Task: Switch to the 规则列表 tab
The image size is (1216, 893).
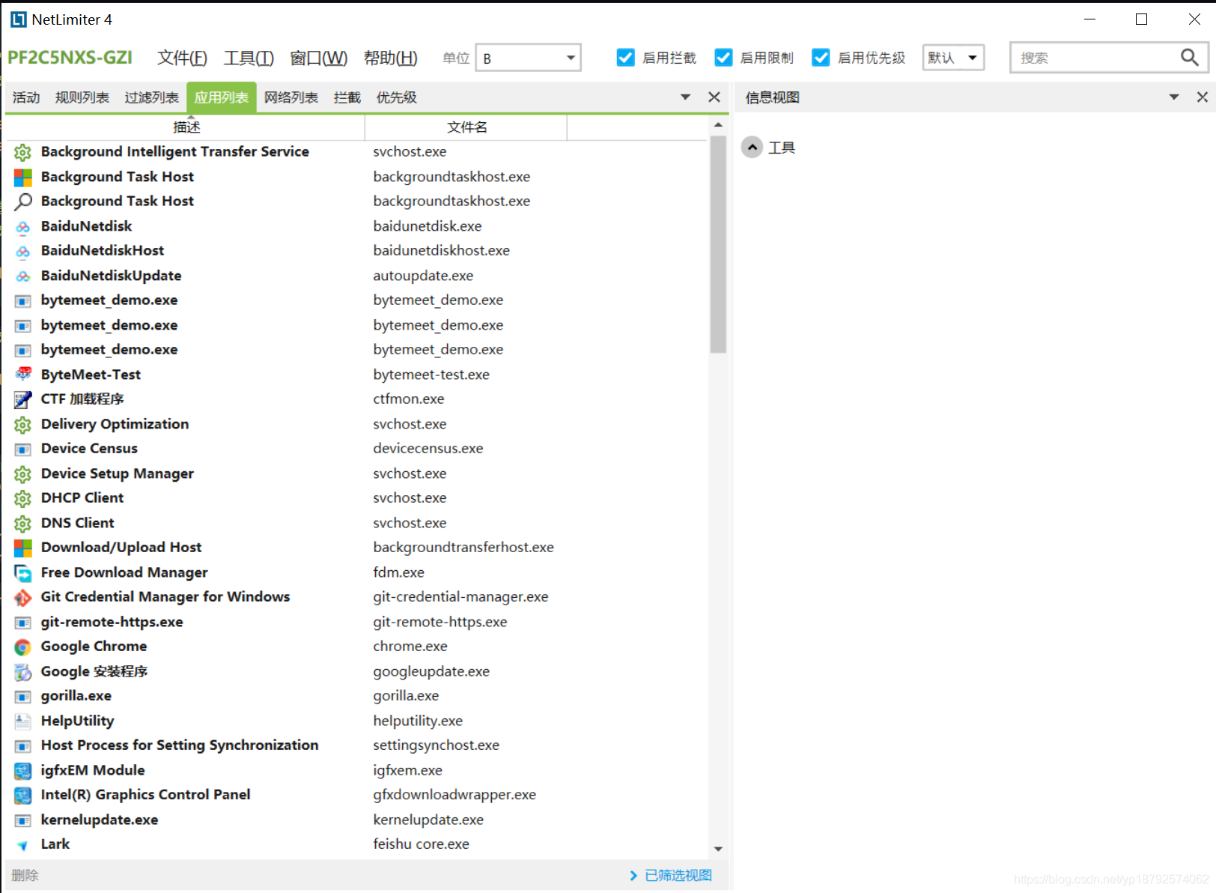Action: (82, 97)
